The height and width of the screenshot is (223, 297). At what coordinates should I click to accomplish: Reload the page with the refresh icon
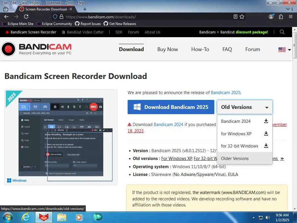coord(26,17)
